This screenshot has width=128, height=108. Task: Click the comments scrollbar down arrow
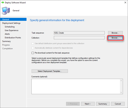click(x=121, y=93)
